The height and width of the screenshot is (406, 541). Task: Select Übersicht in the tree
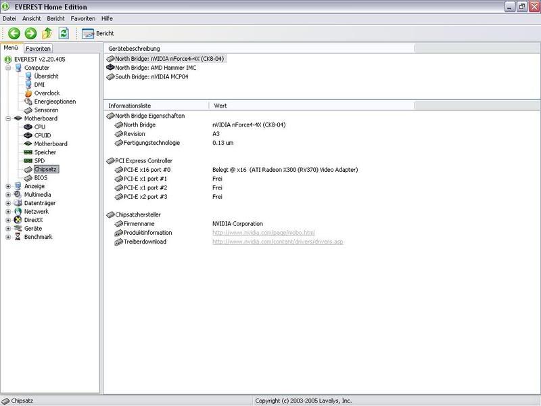46,76
